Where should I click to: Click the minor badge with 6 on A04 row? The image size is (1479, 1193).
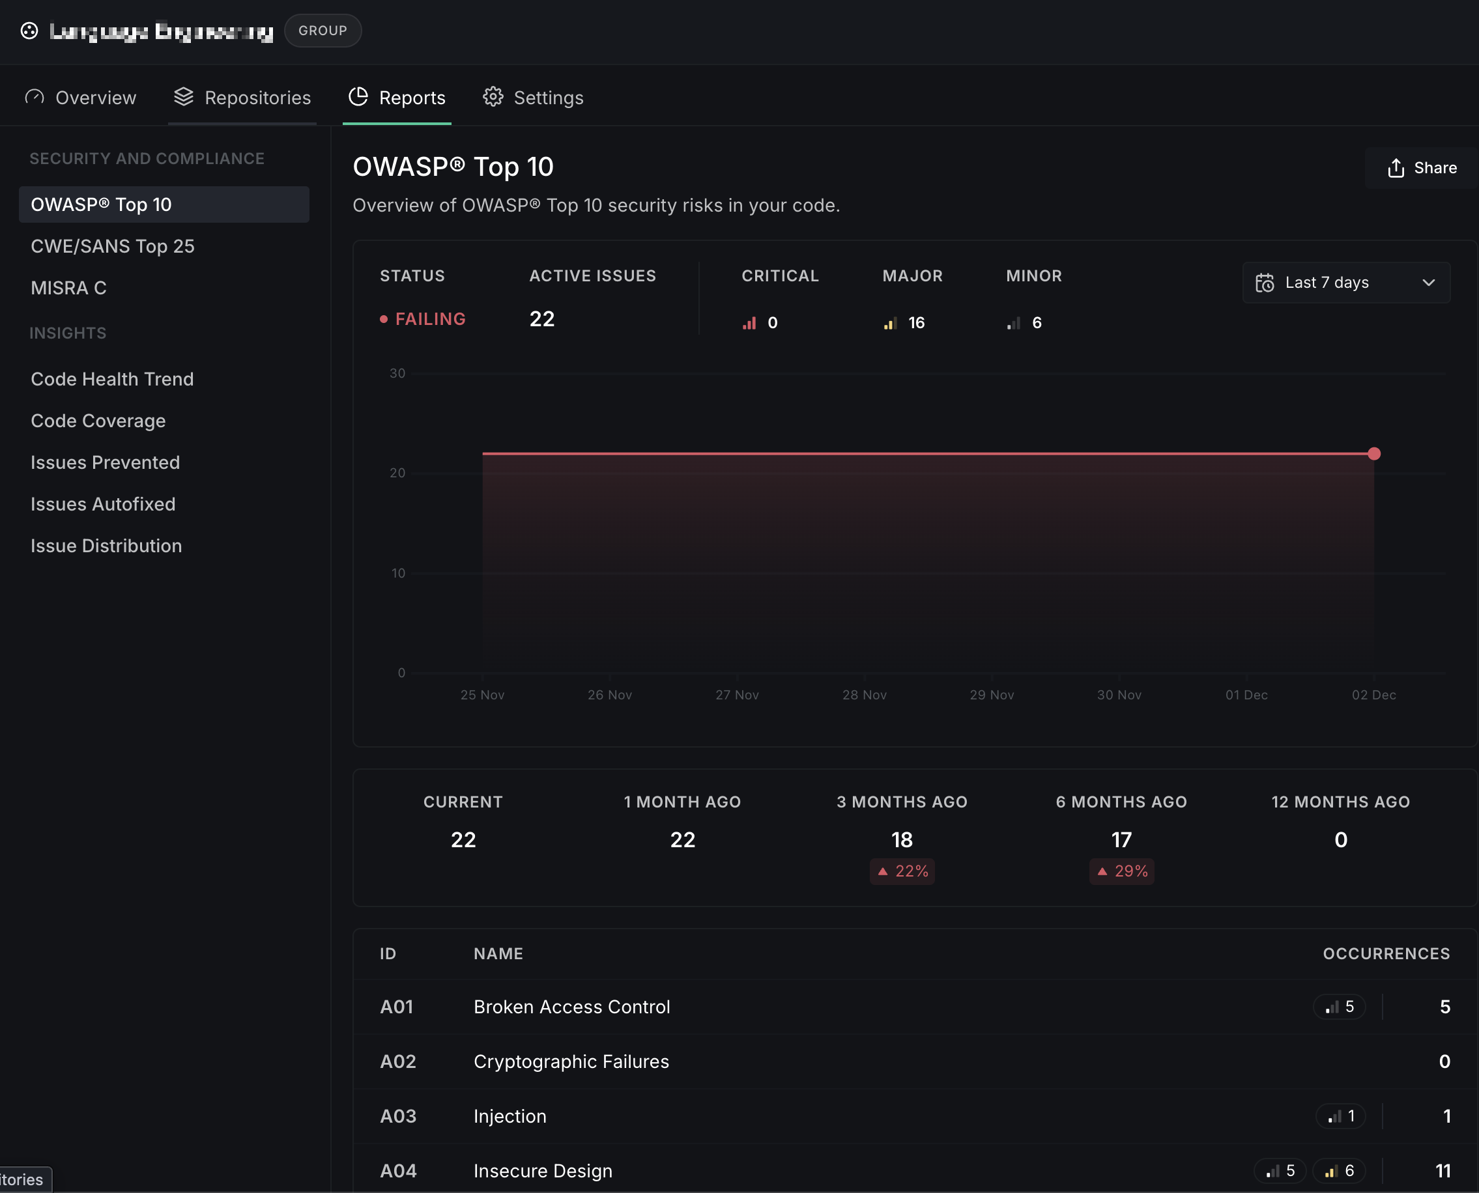[x=1340, y=1170]
